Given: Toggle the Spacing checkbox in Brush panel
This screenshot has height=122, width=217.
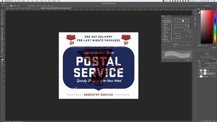Looking at the screenshot, I should point(174,44).
